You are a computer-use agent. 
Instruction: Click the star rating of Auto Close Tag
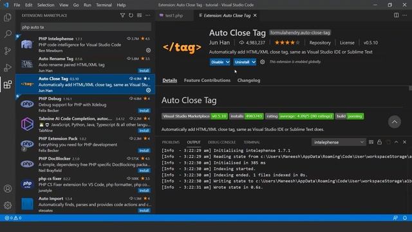(287, 43)
